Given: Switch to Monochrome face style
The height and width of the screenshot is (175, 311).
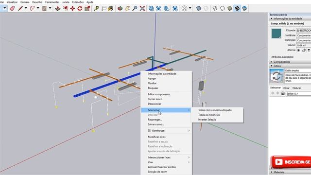Looking at the screenshot, I should 244,8.
